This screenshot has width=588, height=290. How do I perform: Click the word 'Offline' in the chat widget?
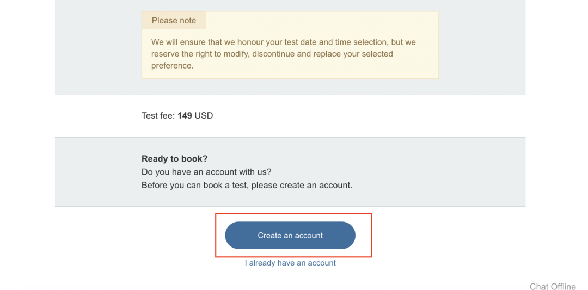563,286
